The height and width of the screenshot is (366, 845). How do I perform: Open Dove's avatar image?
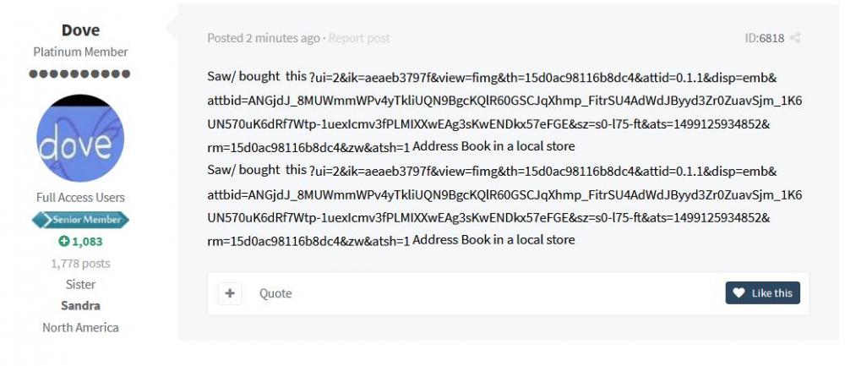[x=81, y=138]
